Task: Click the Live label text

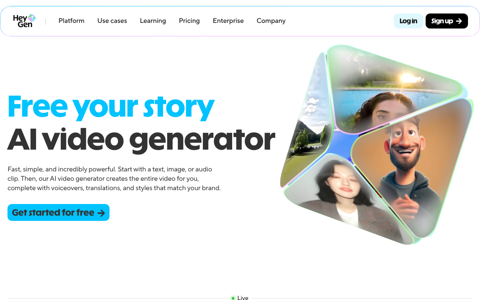Action: pos(243,298)
